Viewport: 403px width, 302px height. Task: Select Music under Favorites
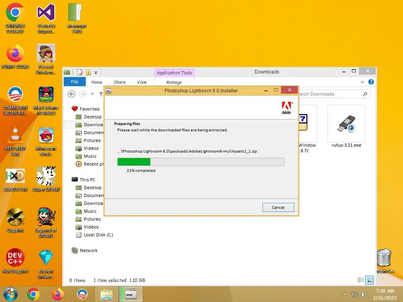point(86,156)
